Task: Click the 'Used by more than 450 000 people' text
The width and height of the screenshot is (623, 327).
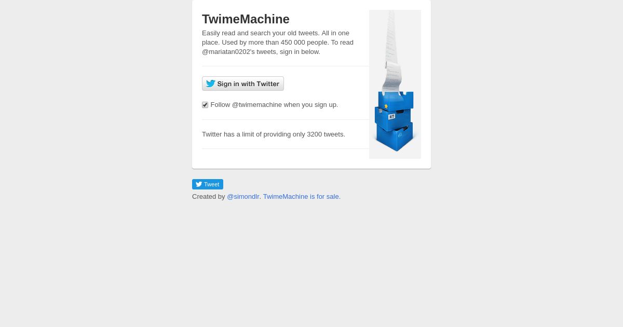Action: point(284,42)
